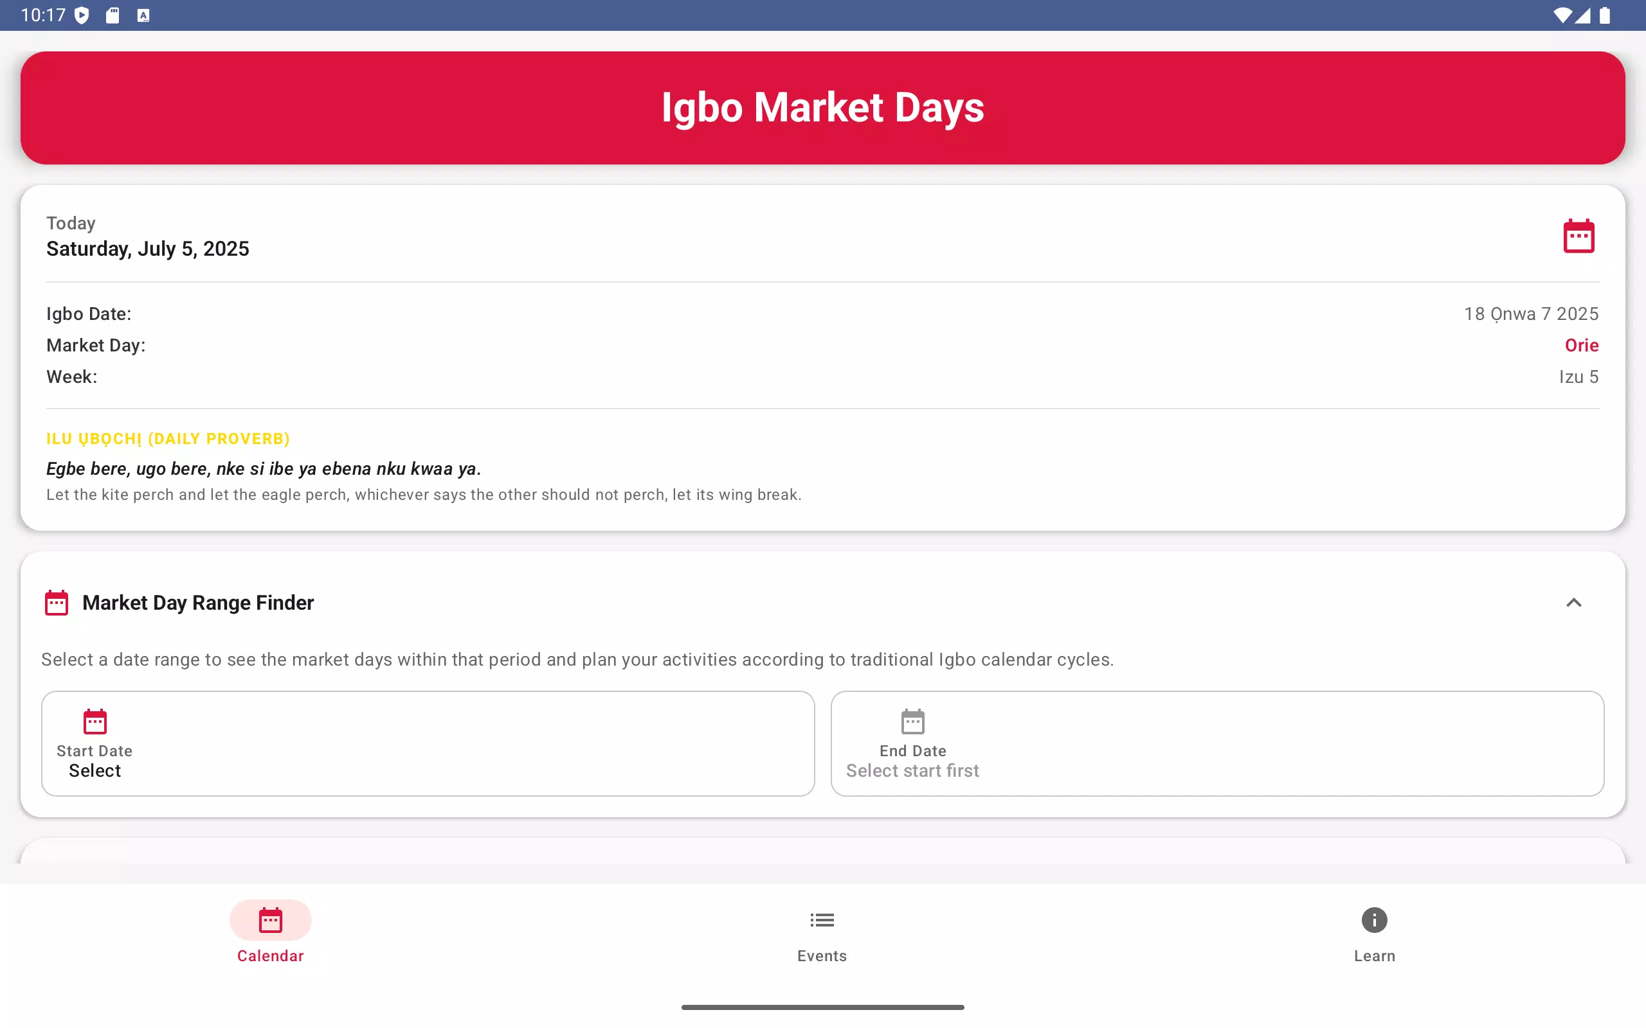Tap the cellular signal status icon
The width and height of the screenshot is (1646, 1028).
(1583, 15)
